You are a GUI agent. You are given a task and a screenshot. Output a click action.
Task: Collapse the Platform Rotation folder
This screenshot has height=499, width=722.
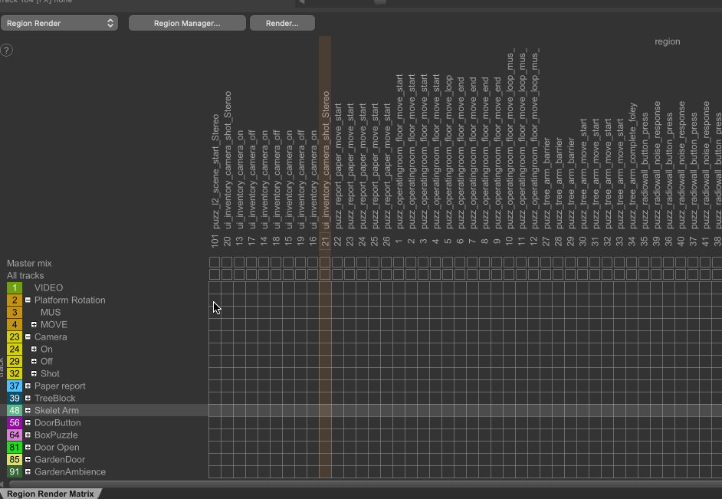(28, 300)
